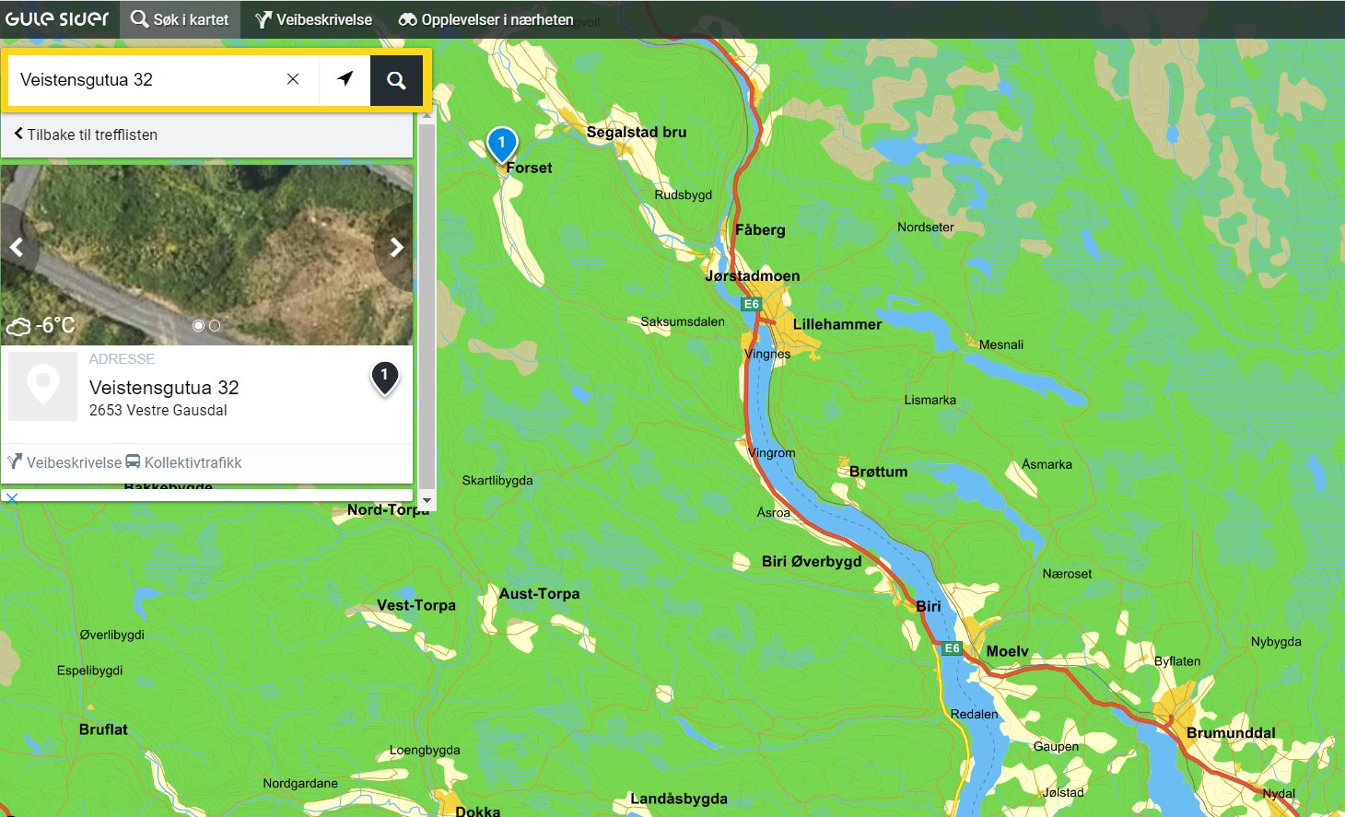Close the ad with small blue X

coord(11,498)
